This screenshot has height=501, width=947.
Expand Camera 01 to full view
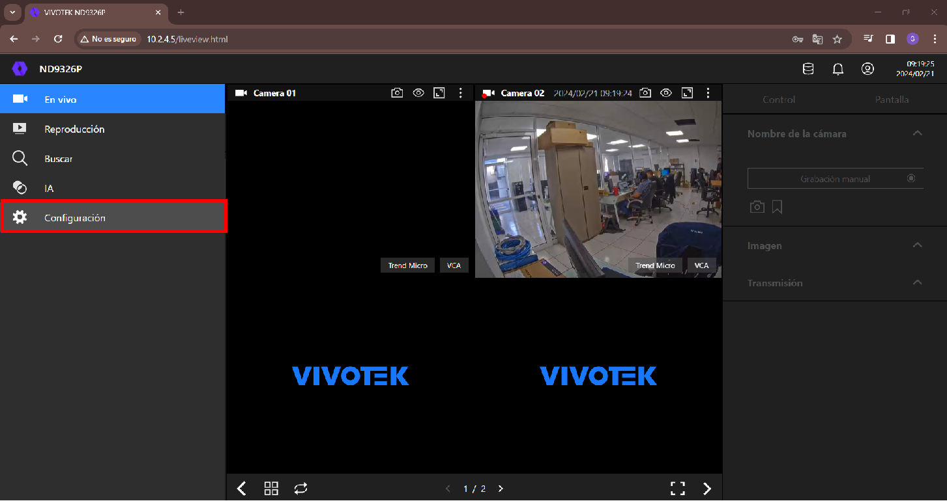(x=439, y=93)
